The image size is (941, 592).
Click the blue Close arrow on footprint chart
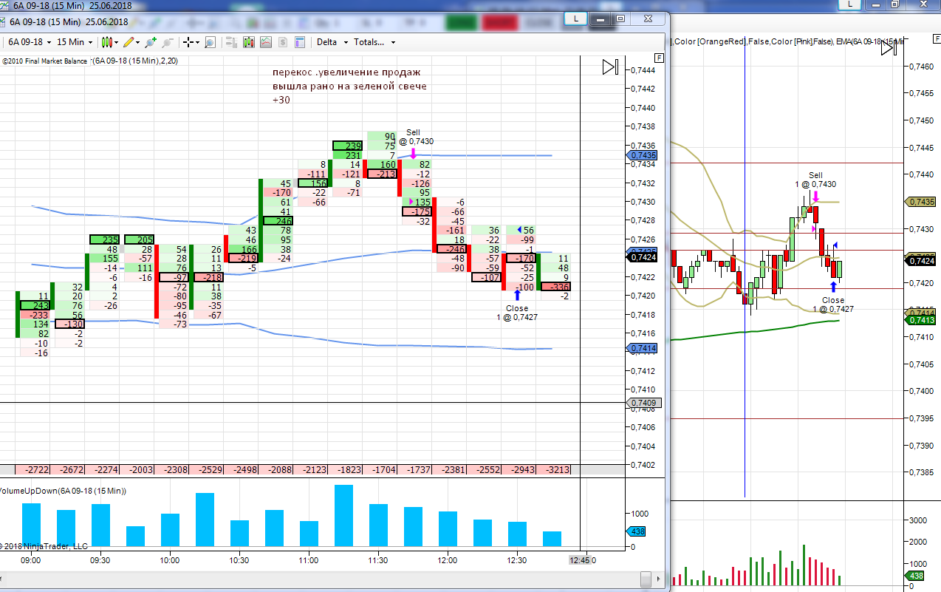coord(517,296)
